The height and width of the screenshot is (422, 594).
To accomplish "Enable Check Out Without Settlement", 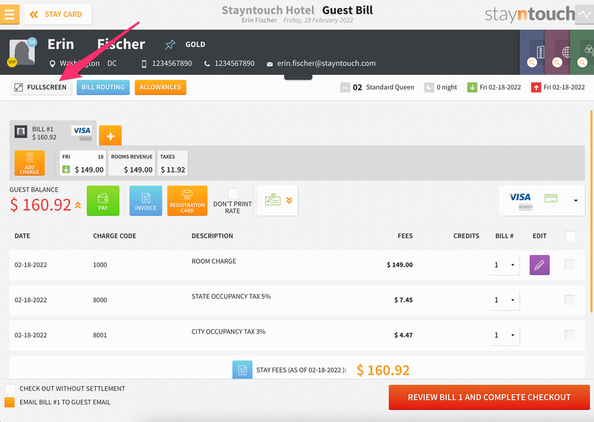I will (x=10, y=388).
